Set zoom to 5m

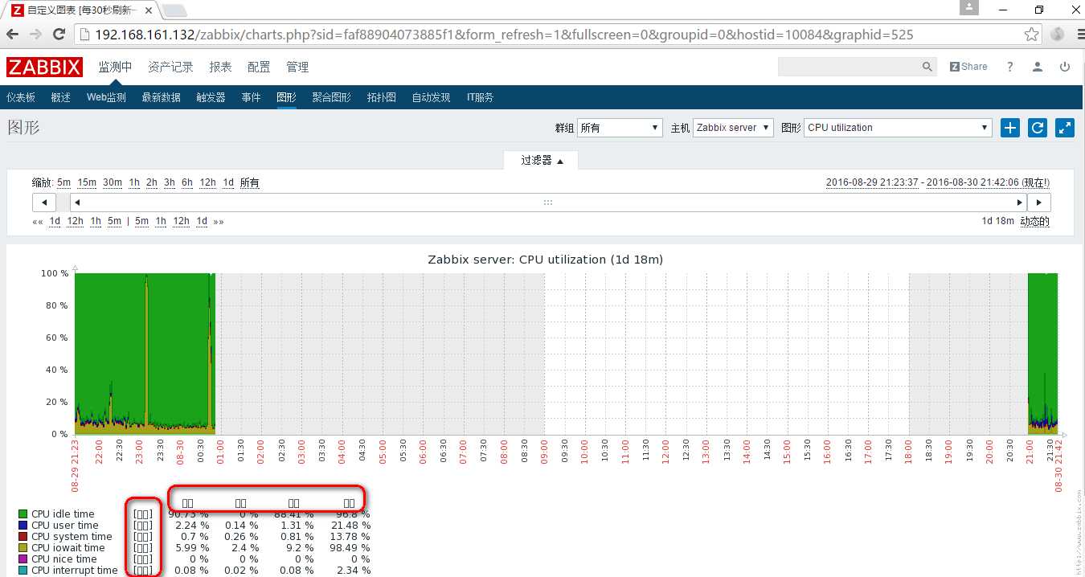pyautogui.click(x=64, y=182)
